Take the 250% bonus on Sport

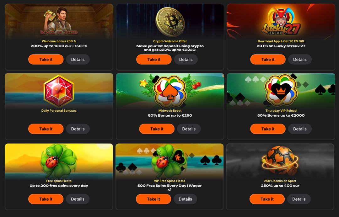click(x=267, y=199)
